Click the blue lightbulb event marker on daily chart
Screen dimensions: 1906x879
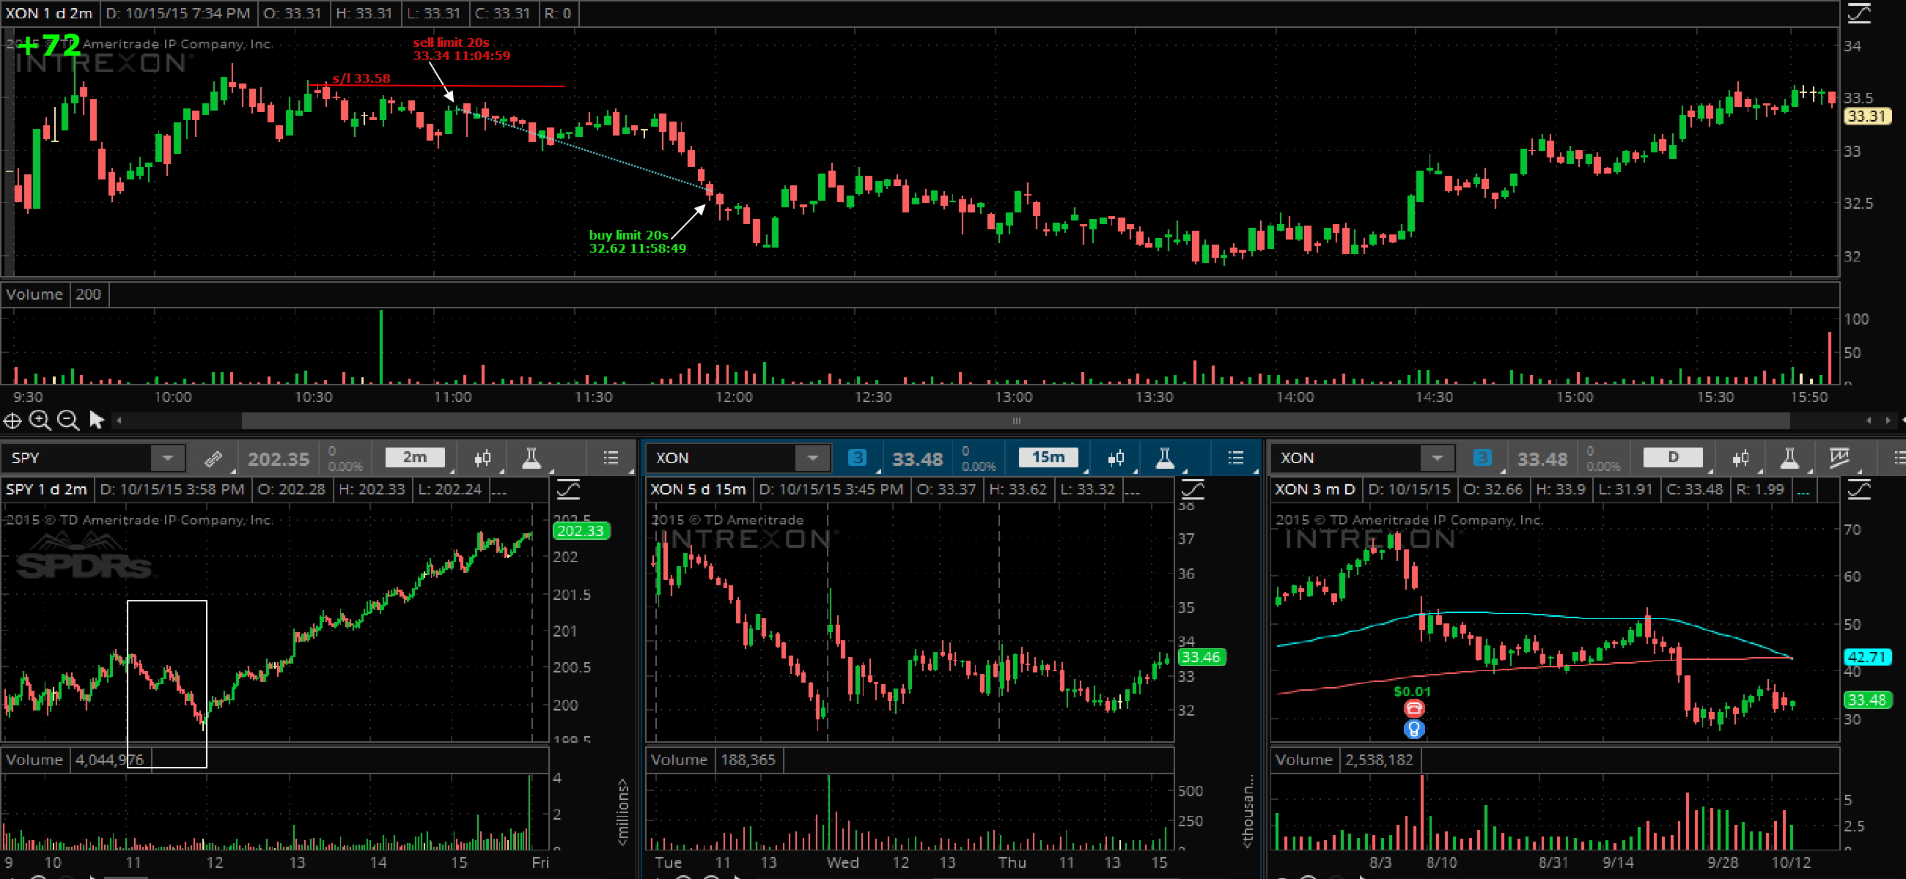point(1414,730)
